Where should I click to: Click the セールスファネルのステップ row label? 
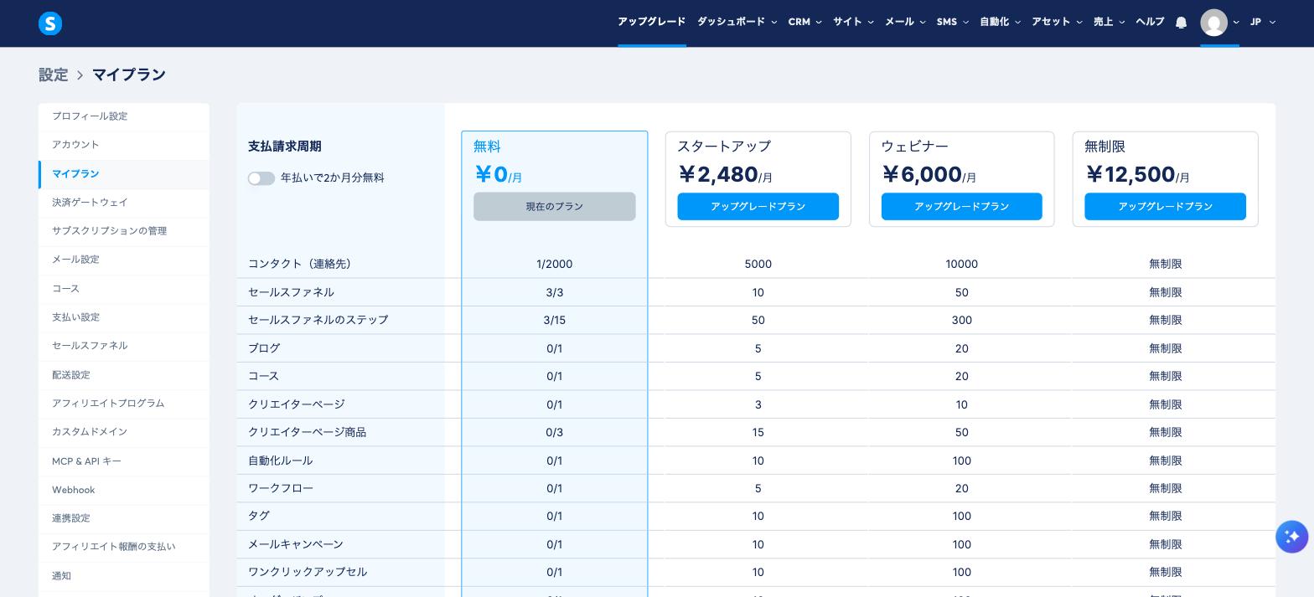click(318, 321)
